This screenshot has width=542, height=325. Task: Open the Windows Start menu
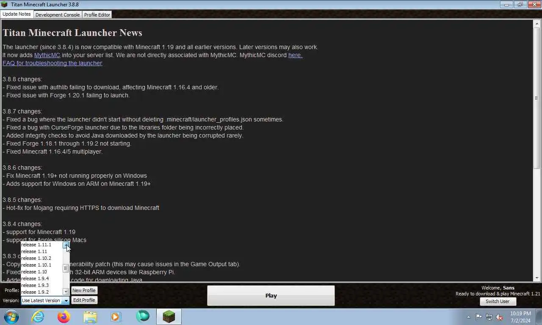tap(11, 317)
